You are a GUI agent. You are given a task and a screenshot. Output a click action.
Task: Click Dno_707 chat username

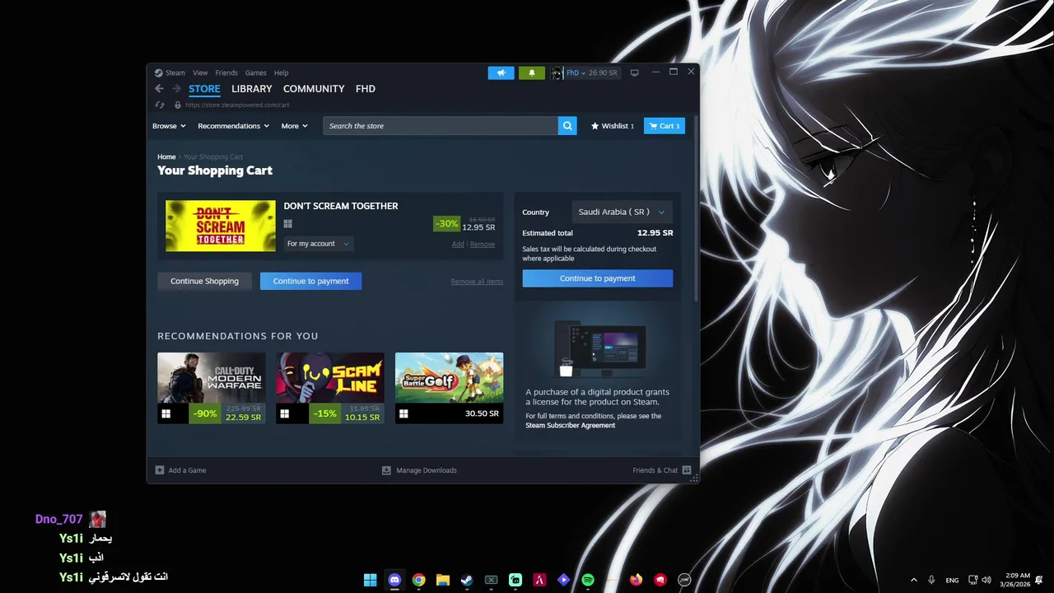click(x=58, y=519)
